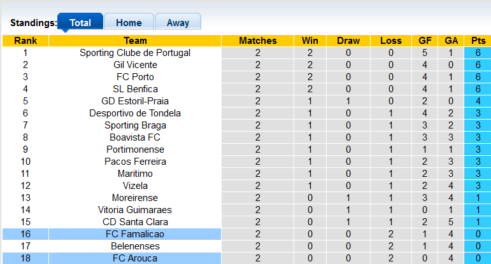
Task: Open Desportivo de Tondela team link
Action: 135,113
